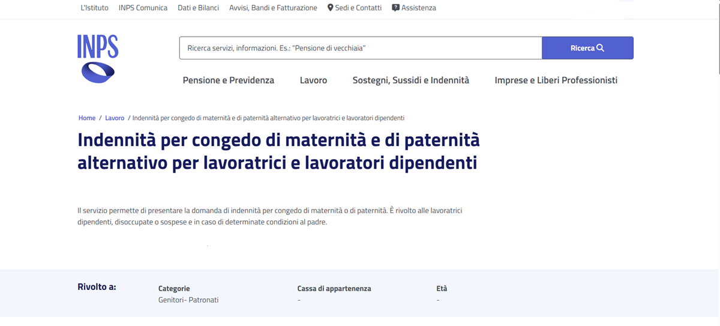Click the Ricerca button
Screen dimensions: 720x326
coord(587,48)
